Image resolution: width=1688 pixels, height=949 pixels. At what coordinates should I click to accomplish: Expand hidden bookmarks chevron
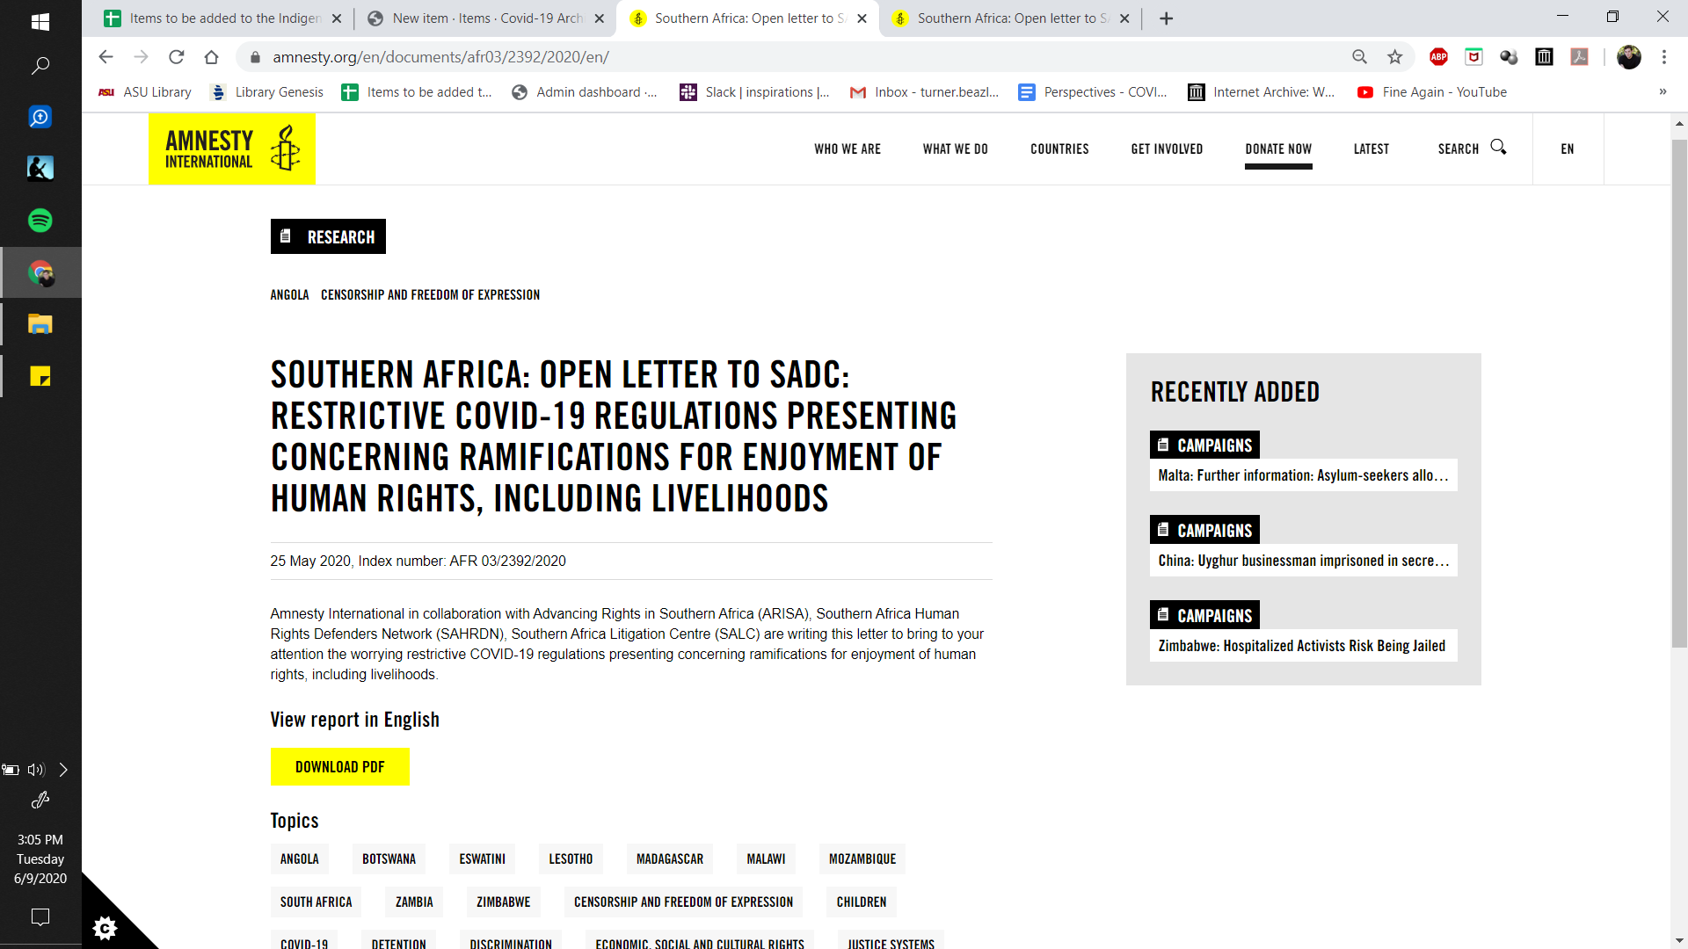pyautogui.click(x=1663, y=92)
